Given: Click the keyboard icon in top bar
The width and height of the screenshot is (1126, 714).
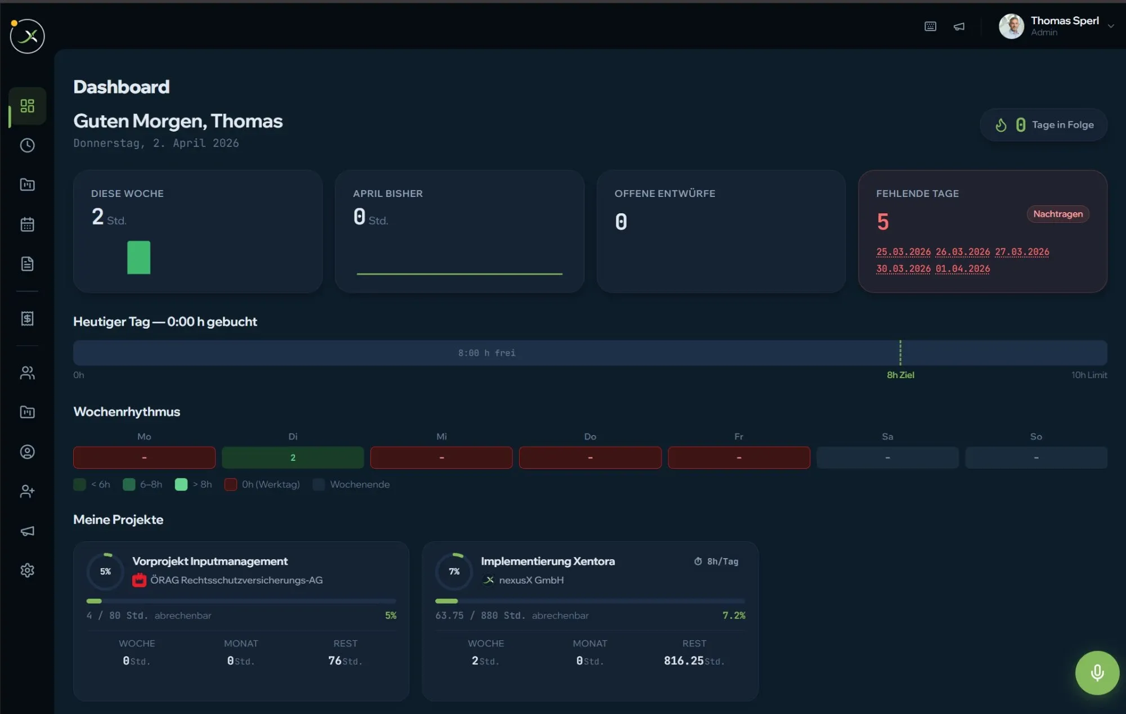Looking at the screenshot, I should coord(930,26).
